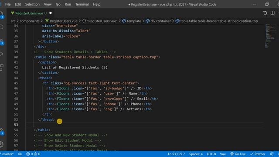Viewport: 279px width, 157px height.
Task: Open the Help menu
Action: pyautogui.click(x=97, y=4)
